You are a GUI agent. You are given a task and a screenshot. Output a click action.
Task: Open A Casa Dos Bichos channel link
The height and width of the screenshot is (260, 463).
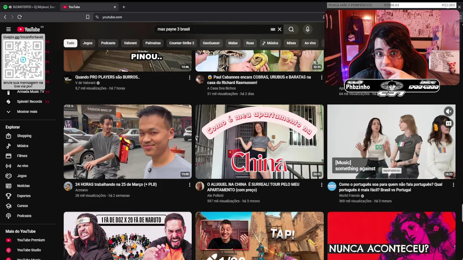pyautogui.click(x=221, y=88)
